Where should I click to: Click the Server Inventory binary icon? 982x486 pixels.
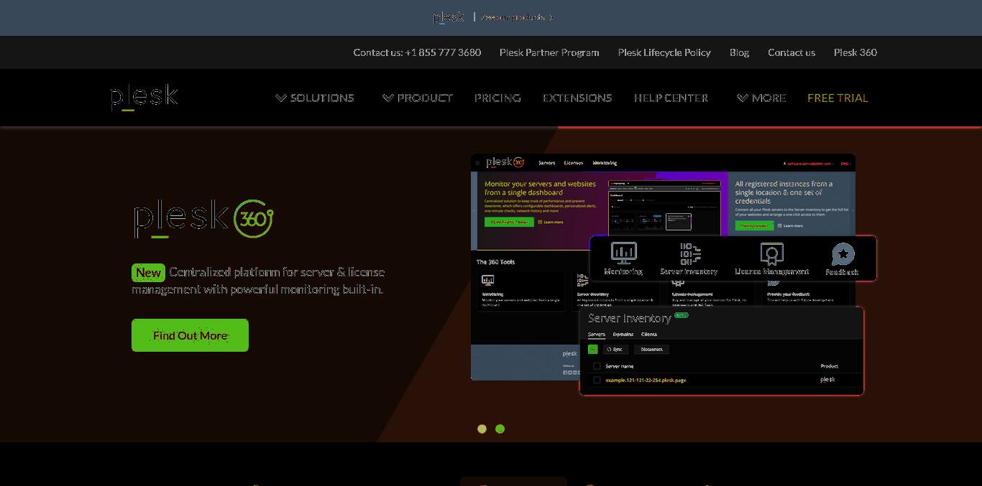pyautogui.click(x=689, y=253)
